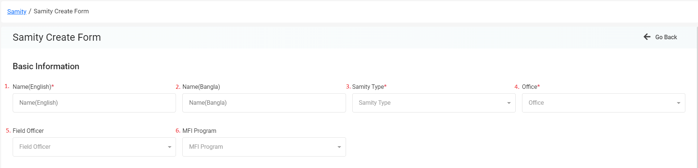Click the MFI Program field label
This screenshot has height=168, width=698.
pos(199,131)
